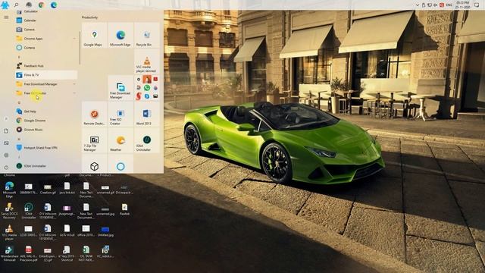Screen dimensions: 485x273
Task: Open Settings gear in the Start sidebar
Action: click(x=6, y=155)
